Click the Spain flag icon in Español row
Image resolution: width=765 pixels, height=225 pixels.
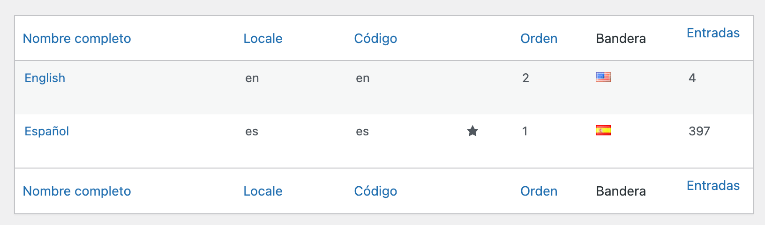[603, 130]
